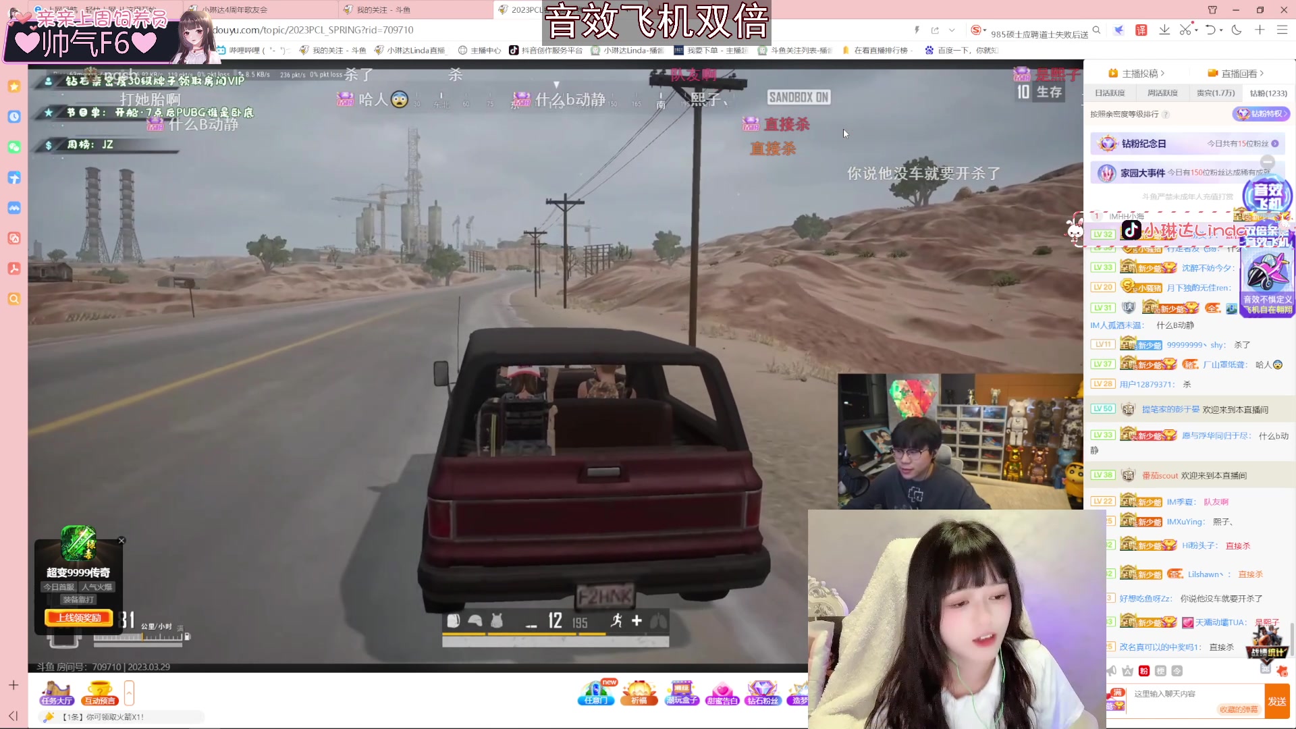Click the help question mark beside 按照亲密度等级排行

(1166, 115)
